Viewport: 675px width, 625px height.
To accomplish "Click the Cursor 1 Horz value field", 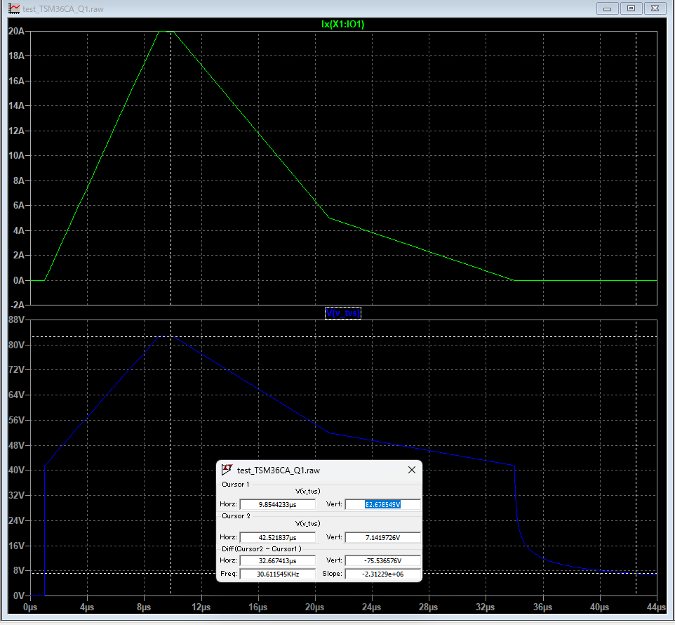I will click(x=278, y=504).
